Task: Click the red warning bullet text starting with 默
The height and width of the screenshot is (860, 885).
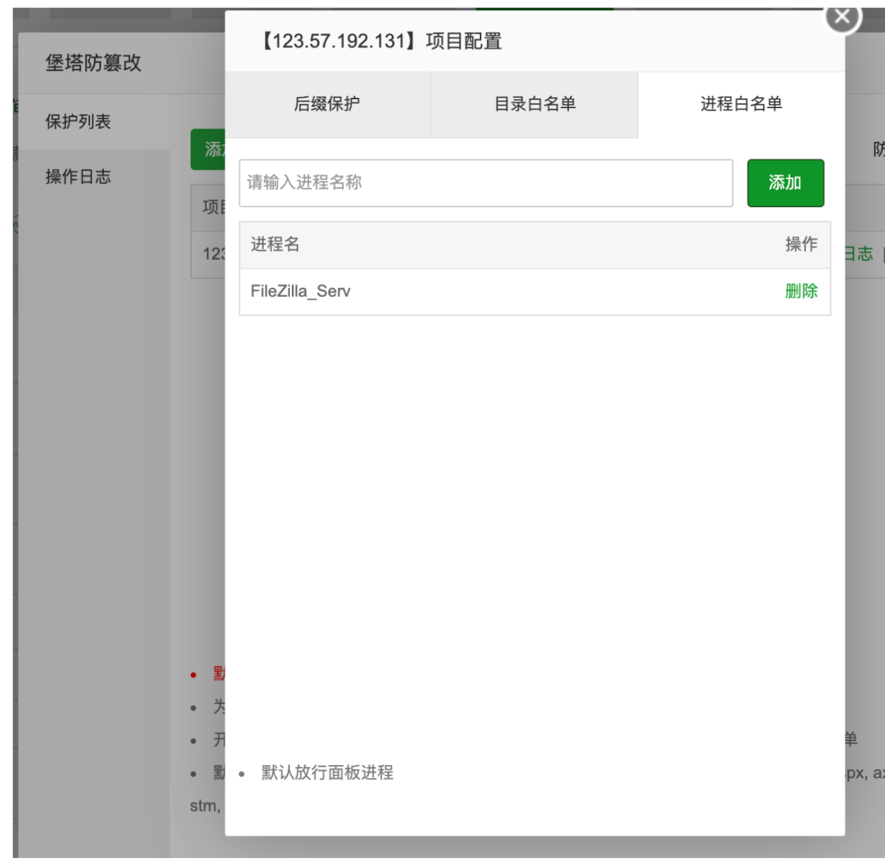Action: point(216,676)
